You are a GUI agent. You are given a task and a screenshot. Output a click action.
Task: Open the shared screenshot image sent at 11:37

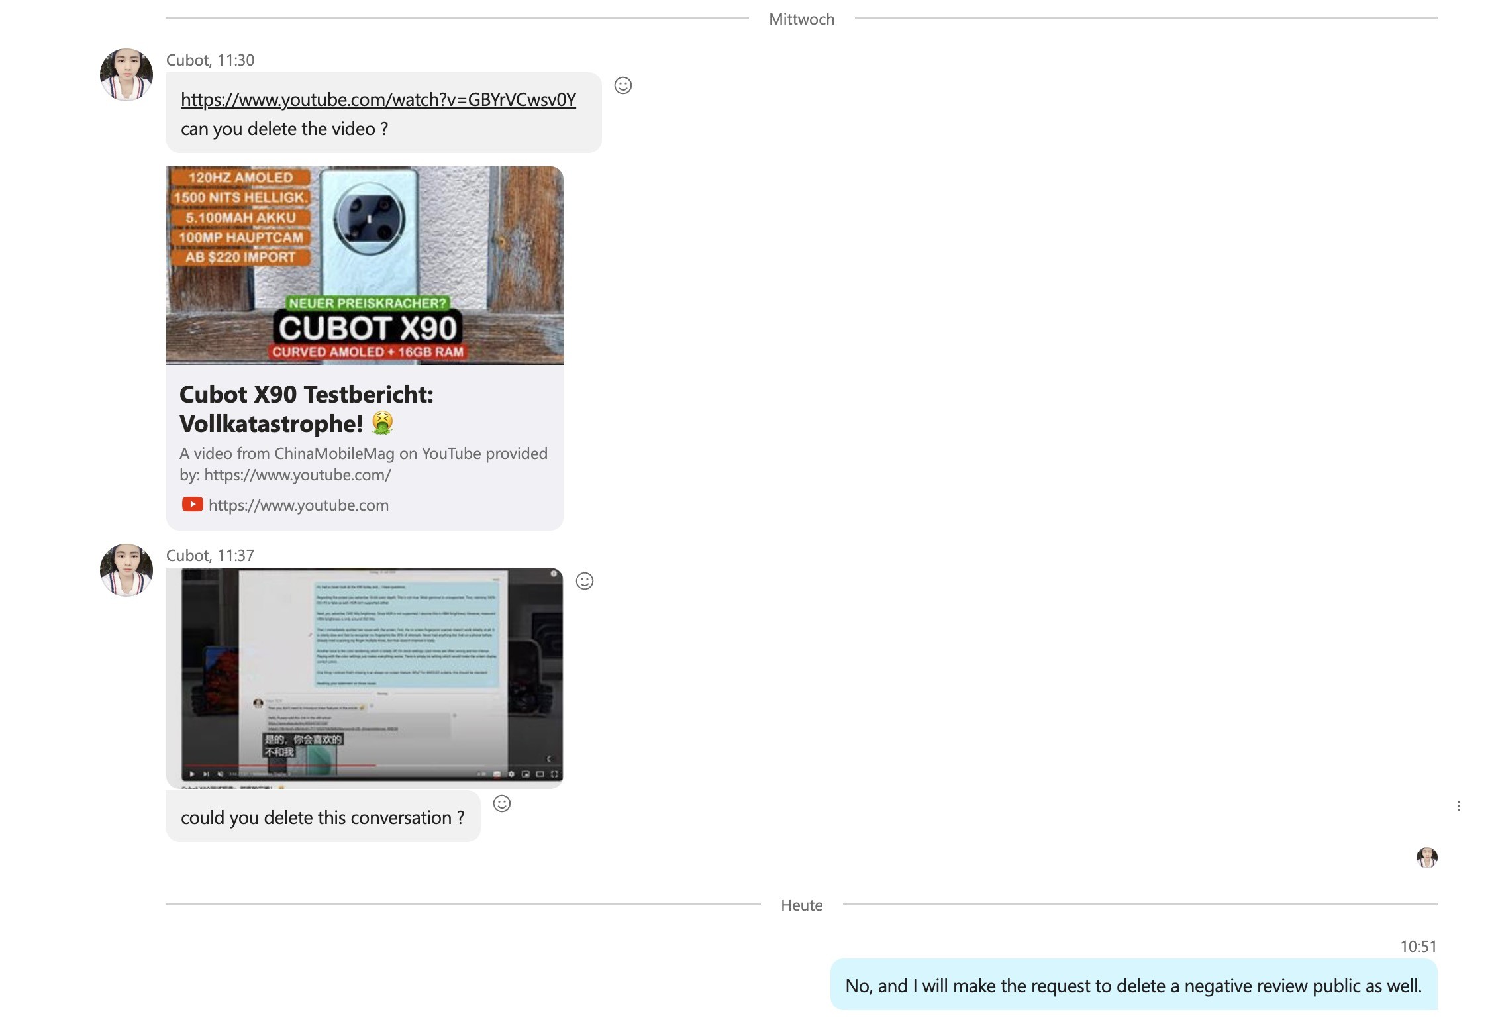(x=365, y=678)
